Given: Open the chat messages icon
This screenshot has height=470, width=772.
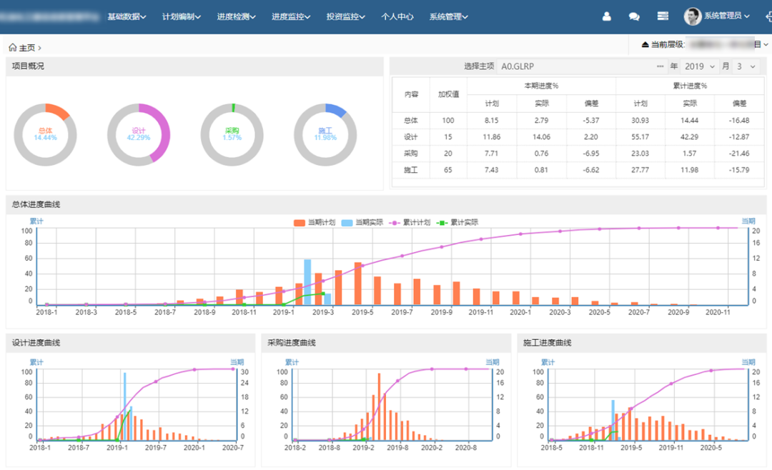Looking at the screenshot, I should click(x=634, y=16).
